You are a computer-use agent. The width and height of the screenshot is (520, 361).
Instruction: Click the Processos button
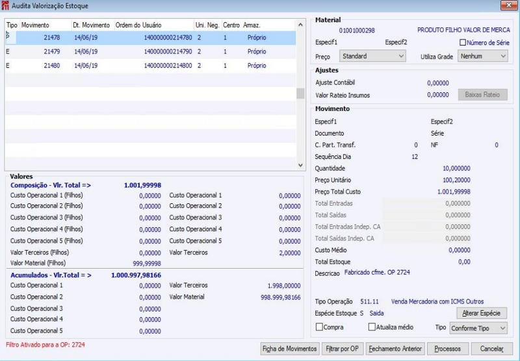448,349
